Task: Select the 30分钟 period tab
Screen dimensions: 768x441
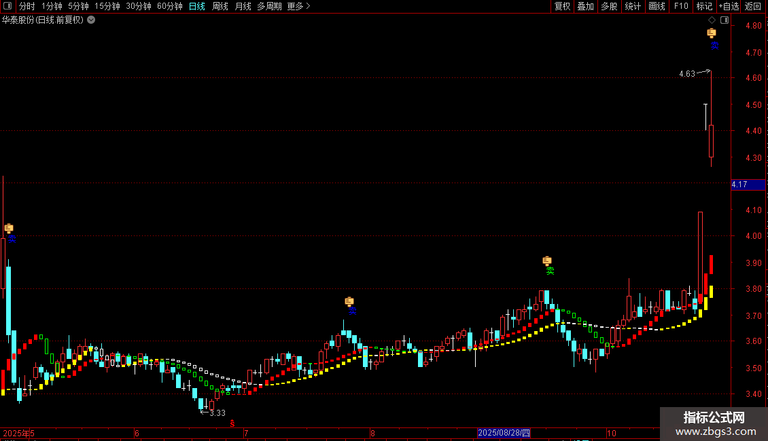Action: coord(139,6)
